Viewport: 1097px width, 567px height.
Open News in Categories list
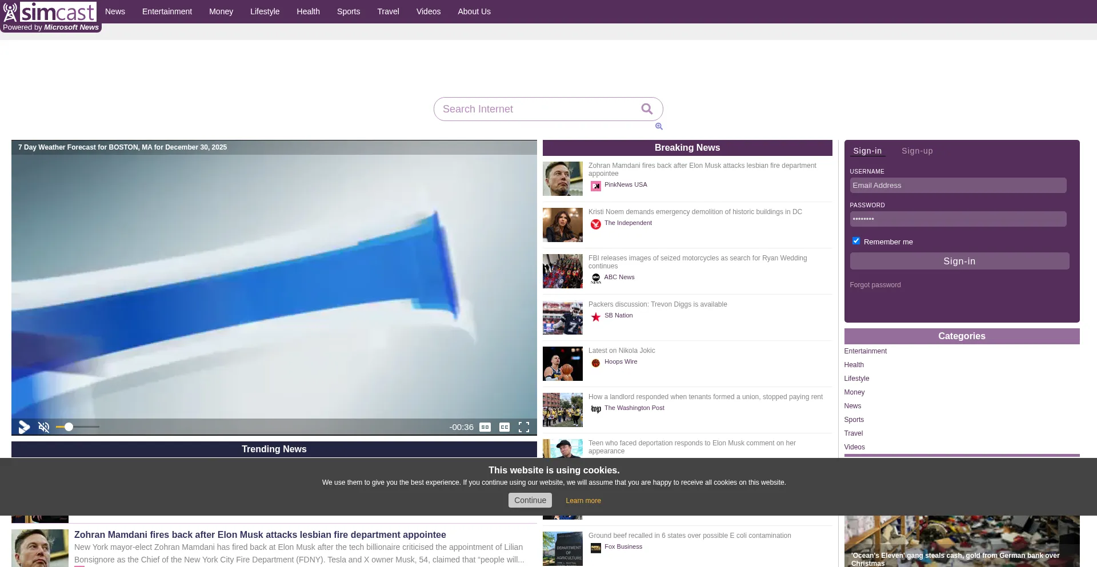[x=852, y=406]
